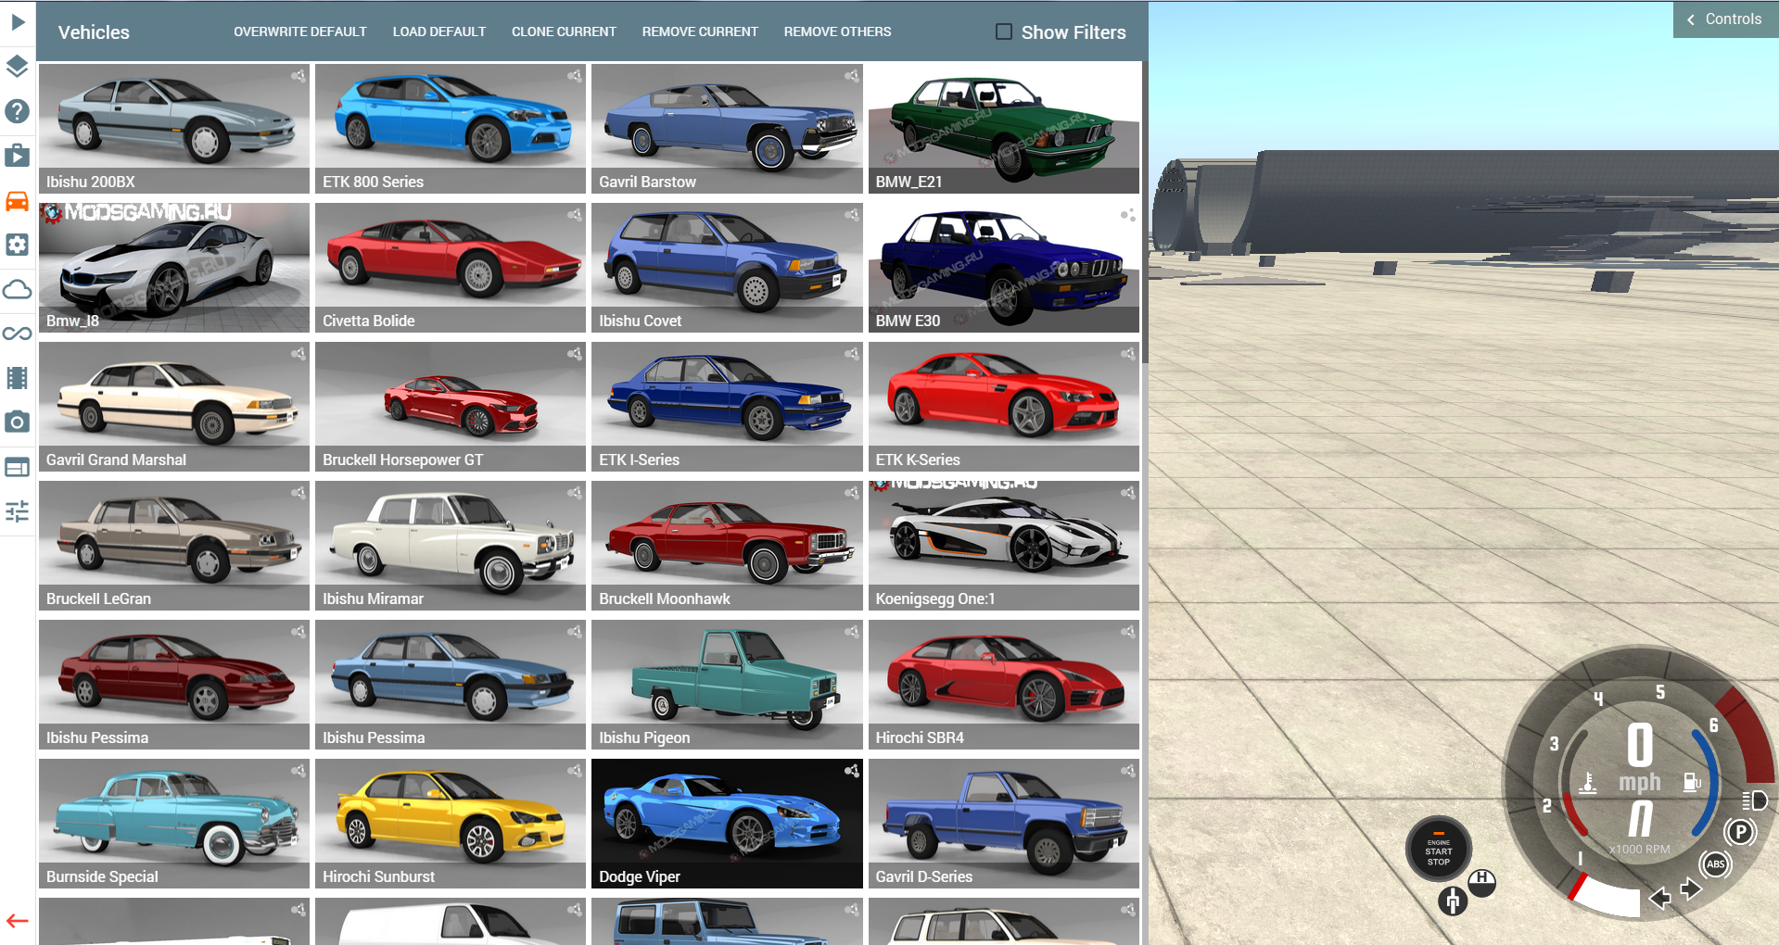Select the ETK K-Series vehicle
1779x945 pixels.
point(1004,407)
